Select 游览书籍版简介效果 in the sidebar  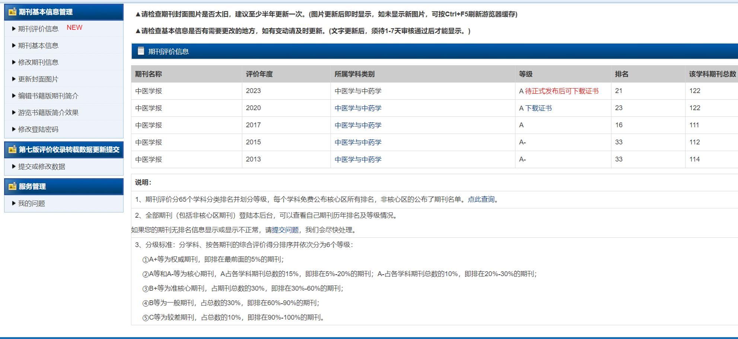(x=48, y=112)
